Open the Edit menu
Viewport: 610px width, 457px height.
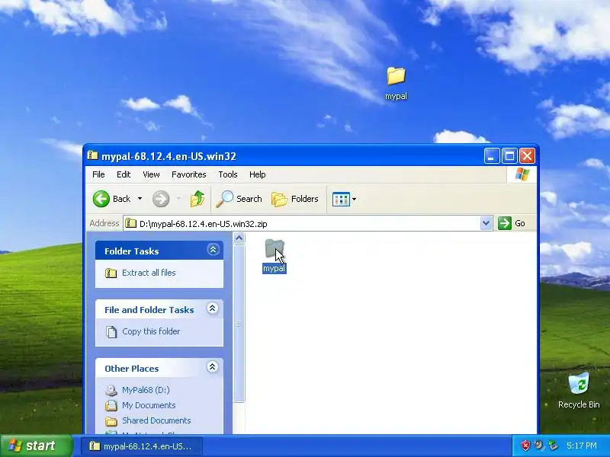pos(124,174)
